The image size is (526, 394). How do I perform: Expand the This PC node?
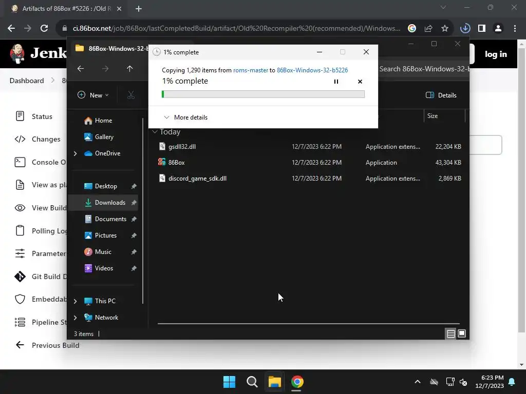click(x=75, y=301)
